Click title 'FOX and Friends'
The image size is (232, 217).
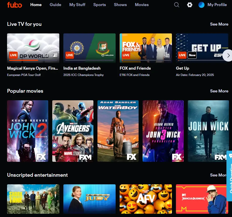click(135, 68)
